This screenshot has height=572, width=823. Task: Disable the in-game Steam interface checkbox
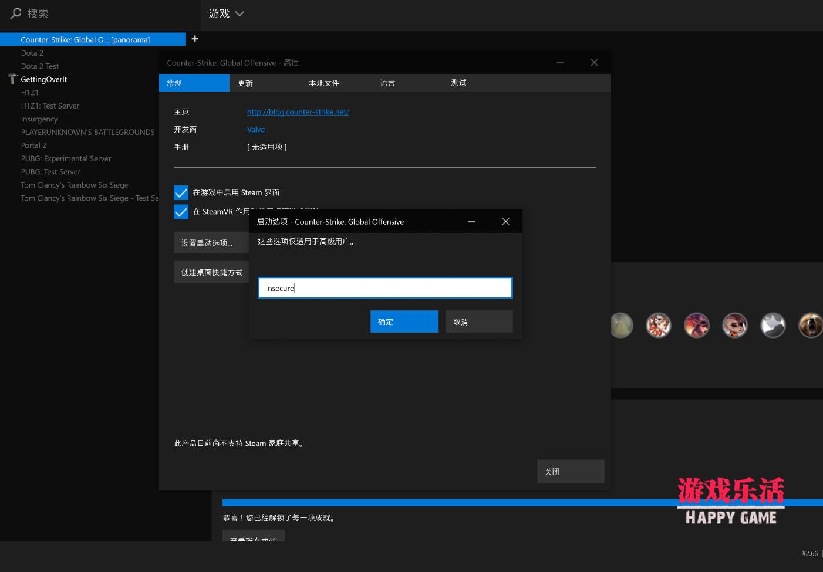click(x=181, y=192)
